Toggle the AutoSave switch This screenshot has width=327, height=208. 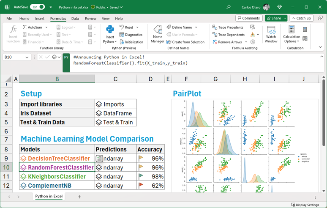pyautogui.click(x=37, y=7)
